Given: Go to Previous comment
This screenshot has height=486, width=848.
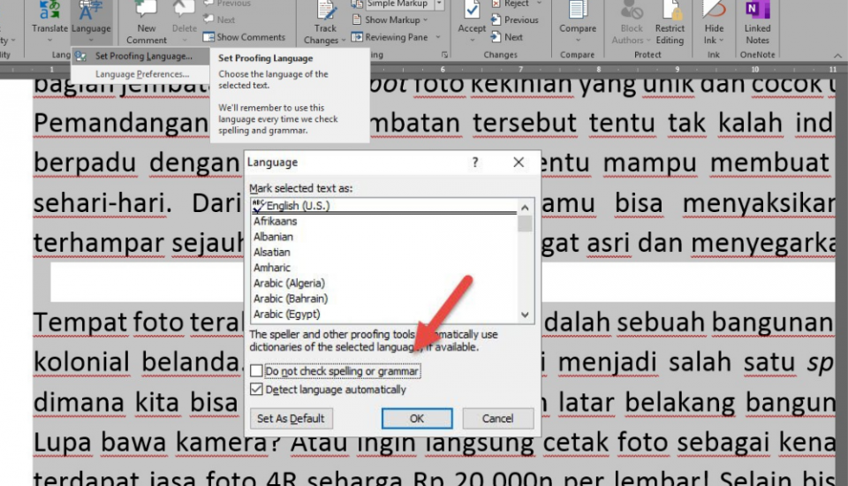Looking at the screenshot, I should tap(227, 4).
